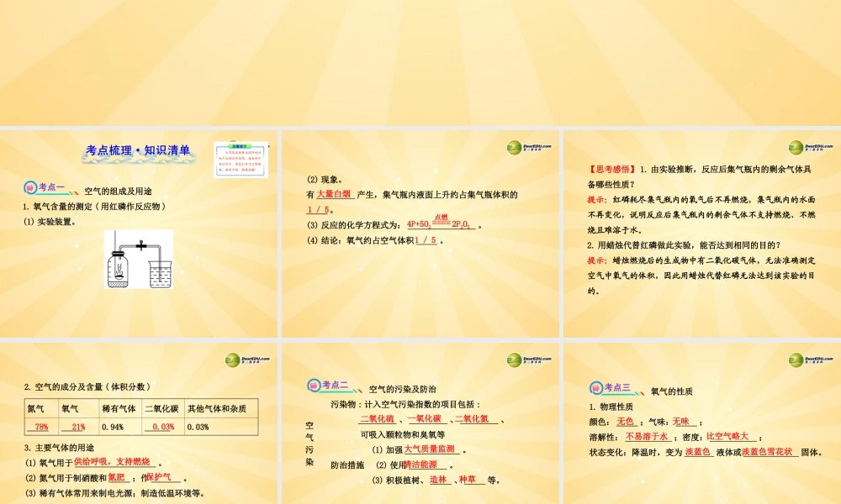Select the red answer 大量白烟
This screenshot has width=841, height=504.
334,194
